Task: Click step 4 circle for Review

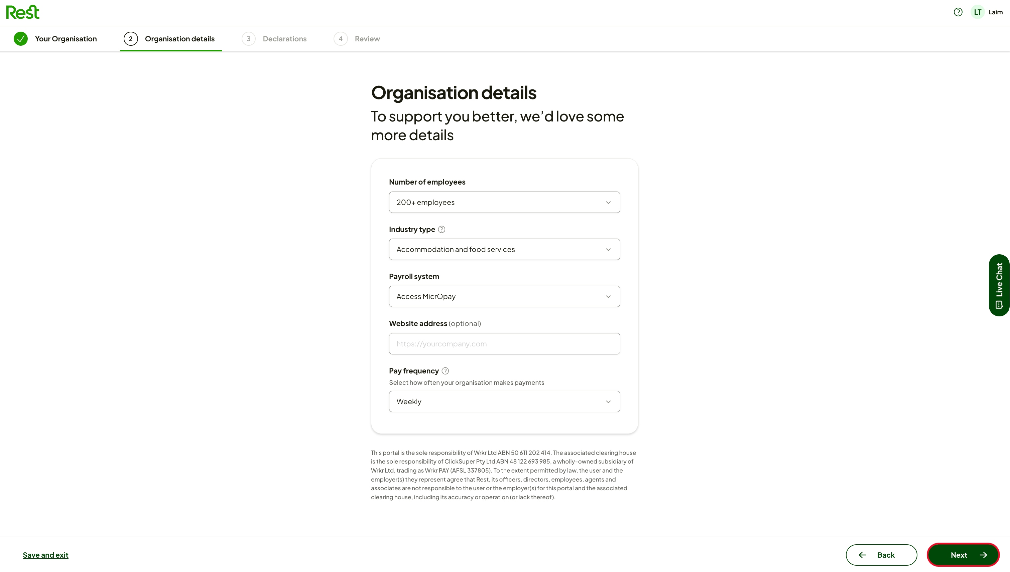Action: (x=340, y=39)
